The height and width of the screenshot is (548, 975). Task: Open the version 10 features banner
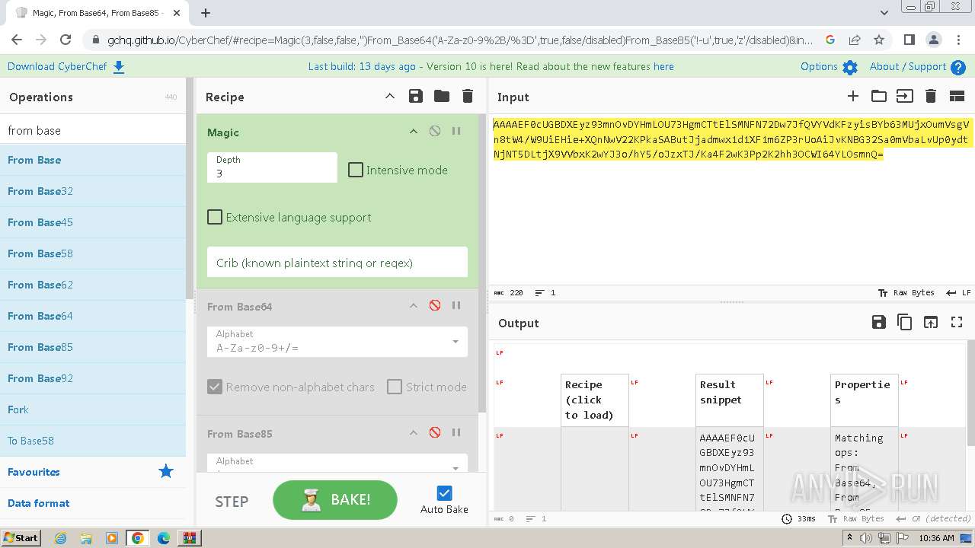[491, 66]
